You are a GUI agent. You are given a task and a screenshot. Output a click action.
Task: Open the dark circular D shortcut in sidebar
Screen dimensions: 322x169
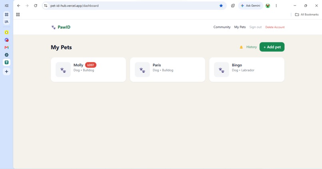pyautogui.click(x=6, y=55)
